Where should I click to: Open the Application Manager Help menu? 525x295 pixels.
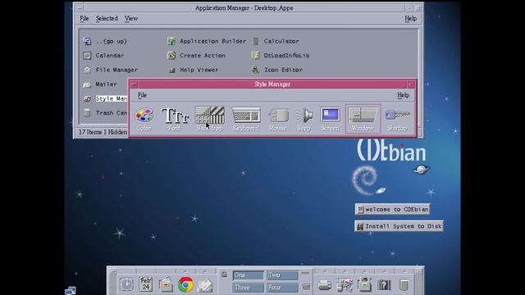click(410, 18)
